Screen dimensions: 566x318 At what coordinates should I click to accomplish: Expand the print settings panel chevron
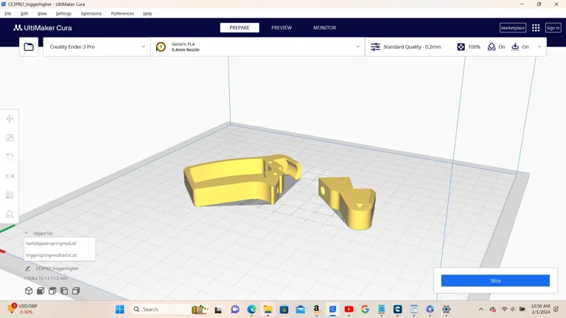(539, 47)
